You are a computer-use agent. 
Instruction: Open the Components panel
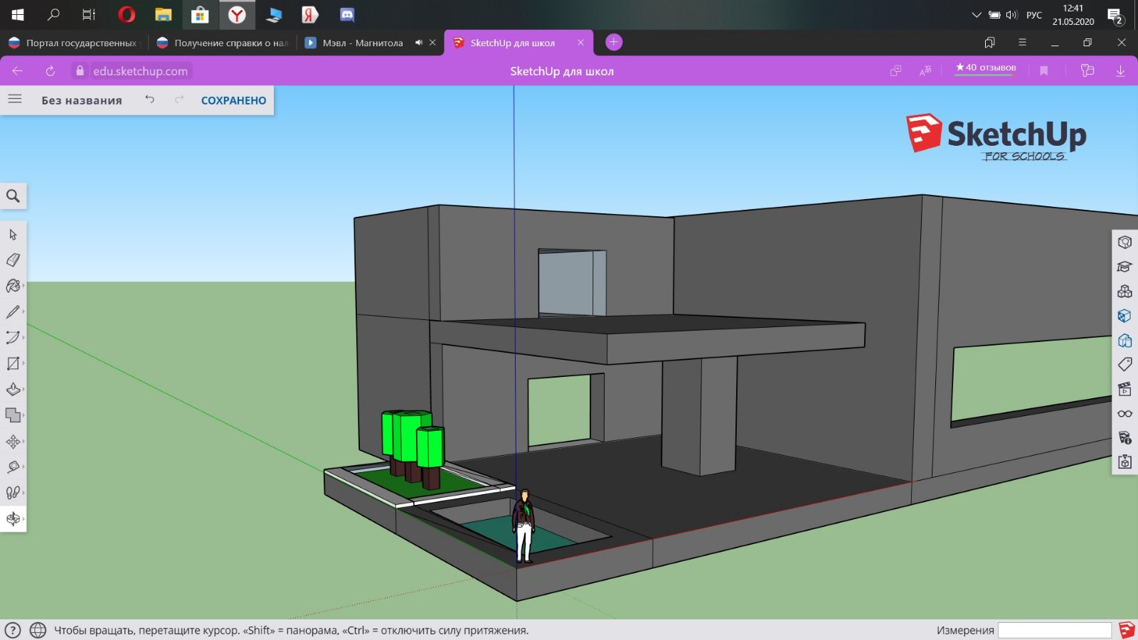(1124, 292)
